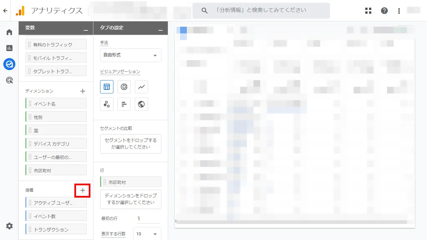Open the Google apps launcher grid
427x240 pixels.
click(x=368, y=10)
